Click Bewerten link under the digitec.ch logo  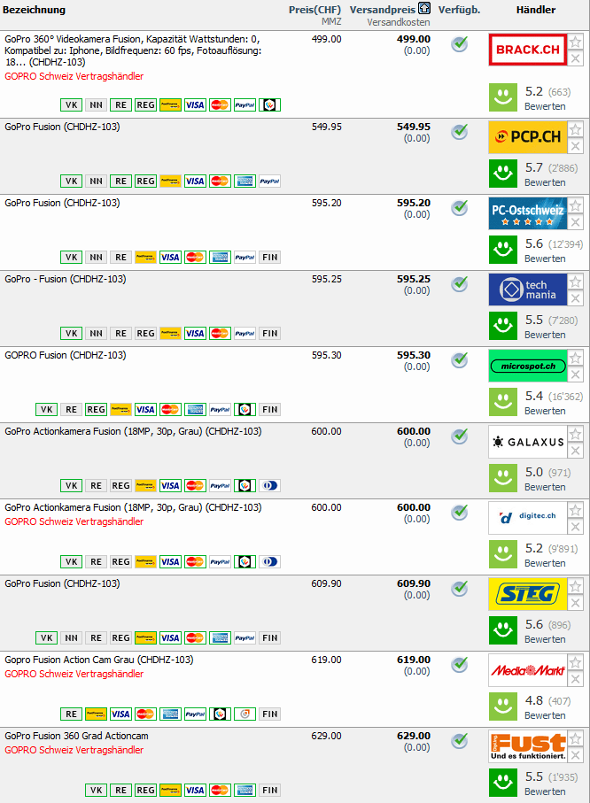click(545, 563)
